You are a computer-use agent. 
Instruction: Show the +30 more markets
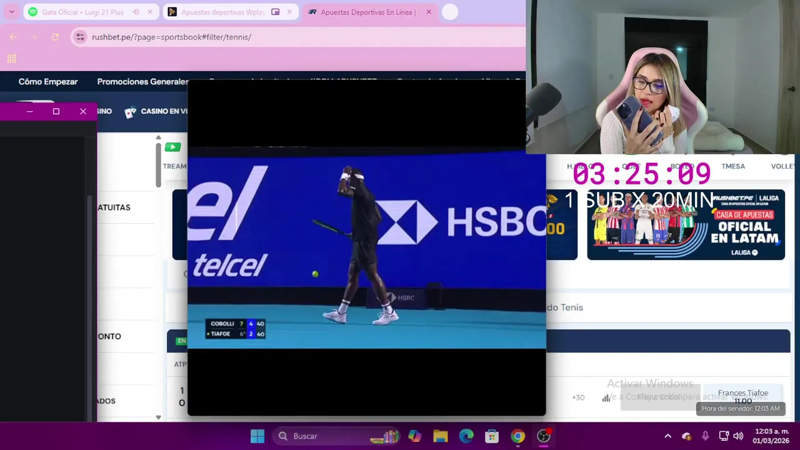click(x=578, y=397)
